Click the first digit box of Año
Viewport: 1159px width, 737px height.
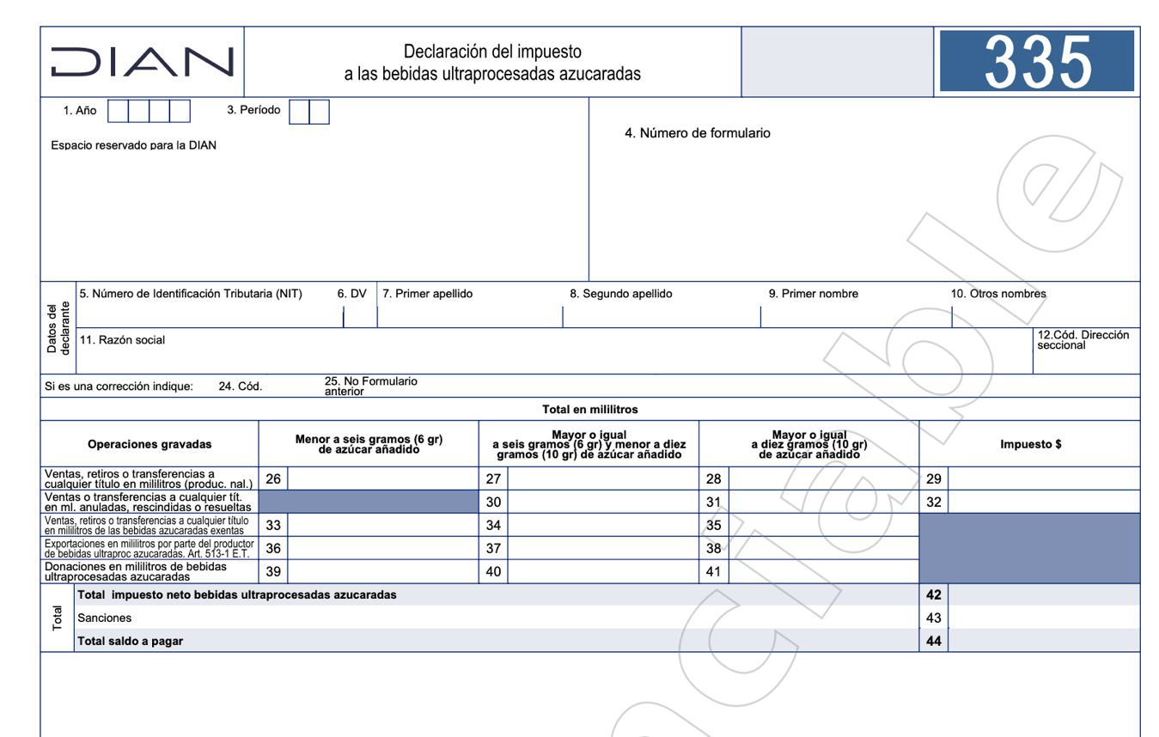118,112
